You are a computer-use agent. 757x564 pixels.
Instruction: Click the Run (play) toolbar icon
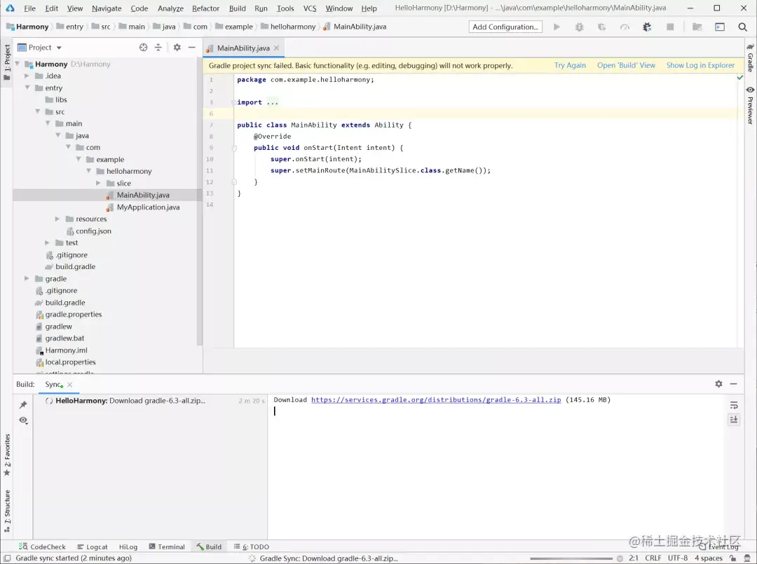(557, 27)
